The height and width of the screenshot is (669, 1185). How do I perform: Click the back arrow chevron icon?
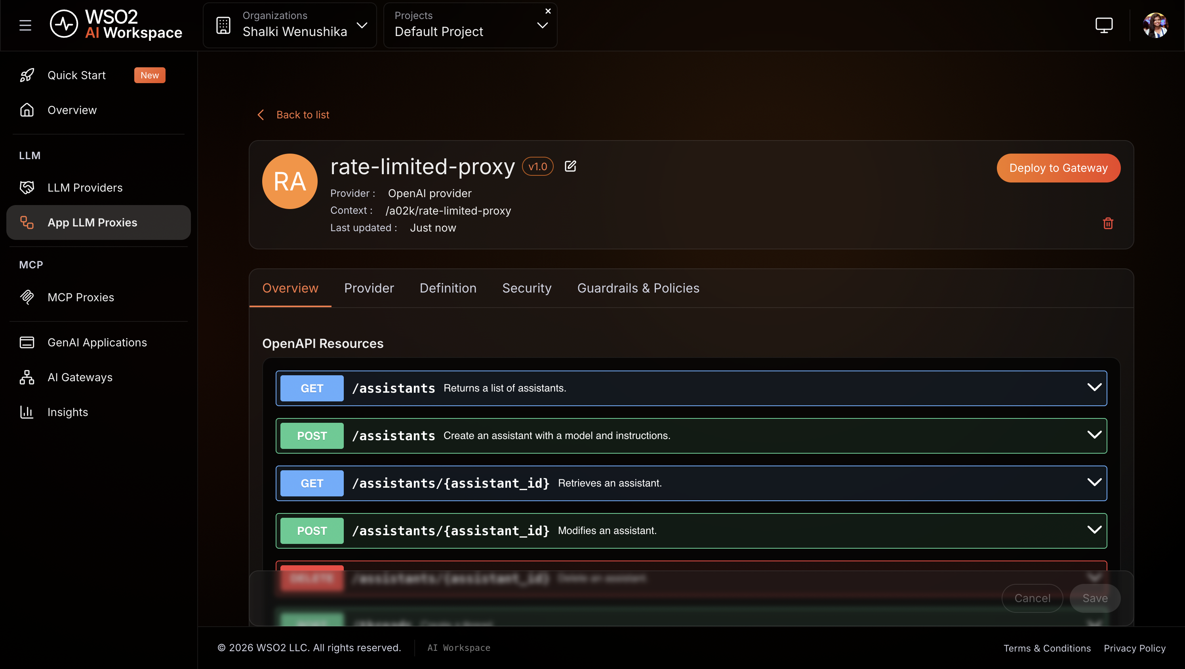tap(261, 115)
